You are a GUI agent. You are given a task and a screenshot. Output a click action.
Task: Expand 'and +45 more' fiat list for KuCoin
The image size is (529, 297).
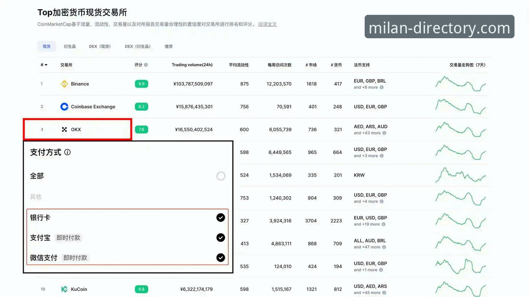pyautogui.click(x=367, y=293)
